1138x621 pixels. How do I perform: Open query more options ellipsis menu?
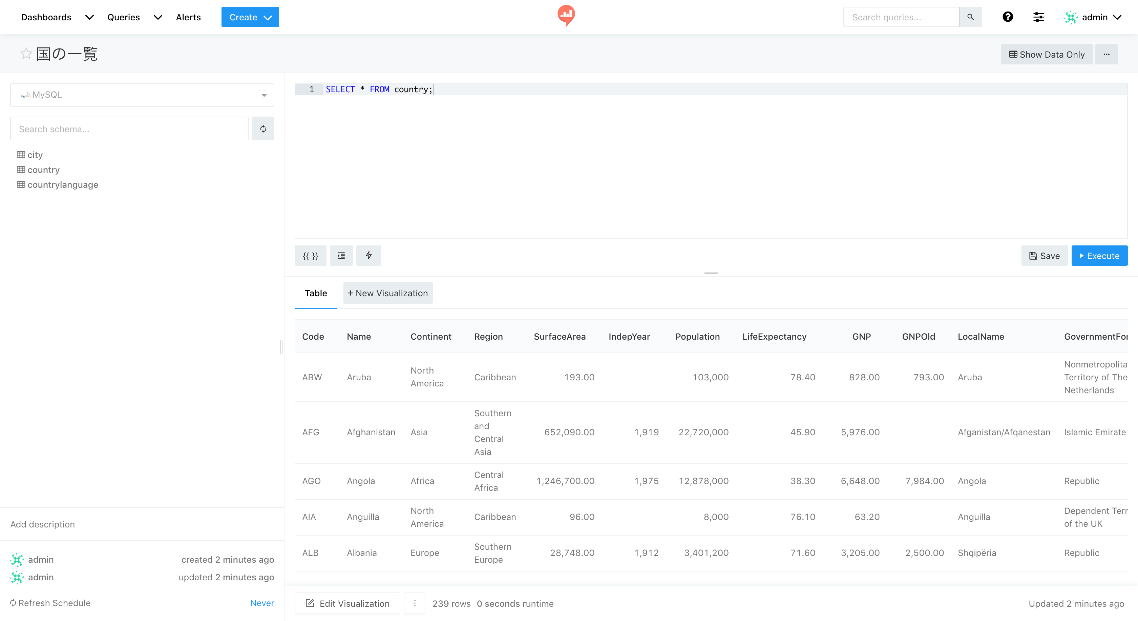[1106, 54]
